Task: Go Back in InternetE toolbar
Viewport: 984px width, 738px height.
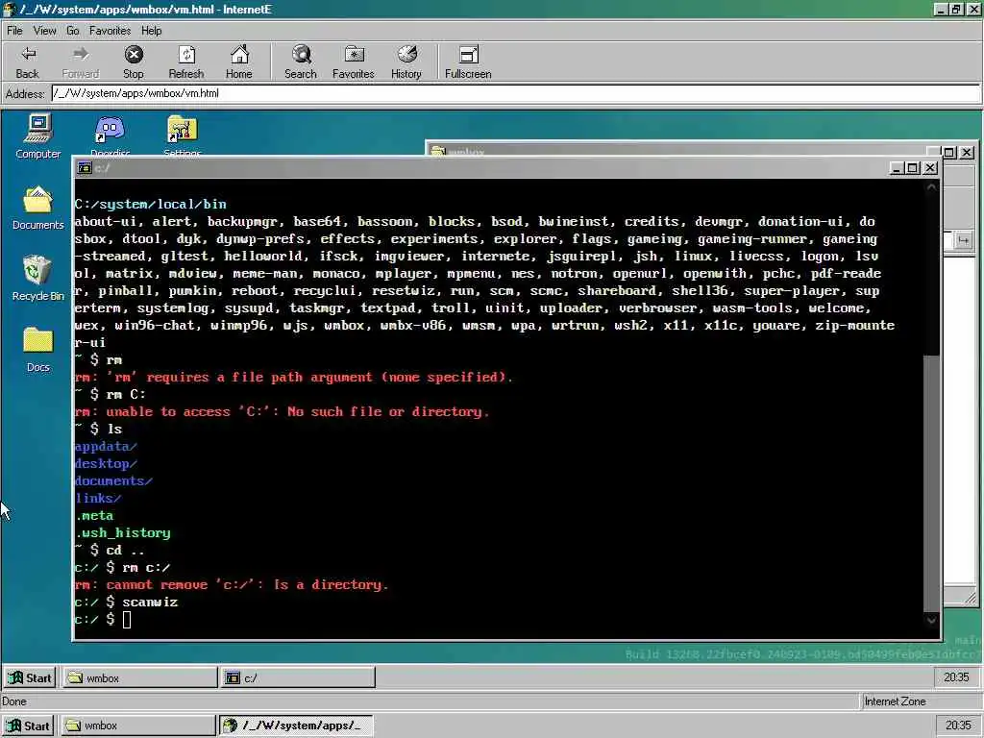Action: click(x=28, y=62)
